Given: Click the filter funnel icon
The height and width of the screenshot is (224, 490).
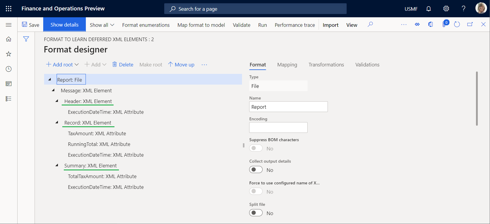Looking at the screenshot, I should pyautogui.click(x=26, y=39).
